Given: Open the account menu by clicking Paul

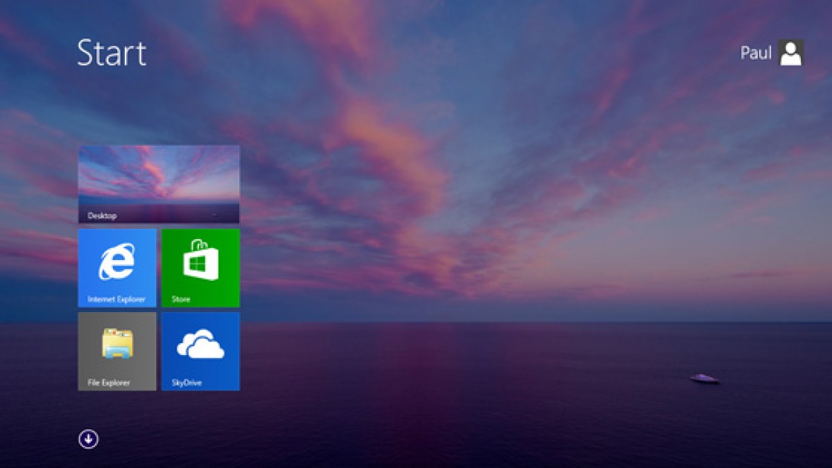Looking at the screenshot, I should pos(756,53).
